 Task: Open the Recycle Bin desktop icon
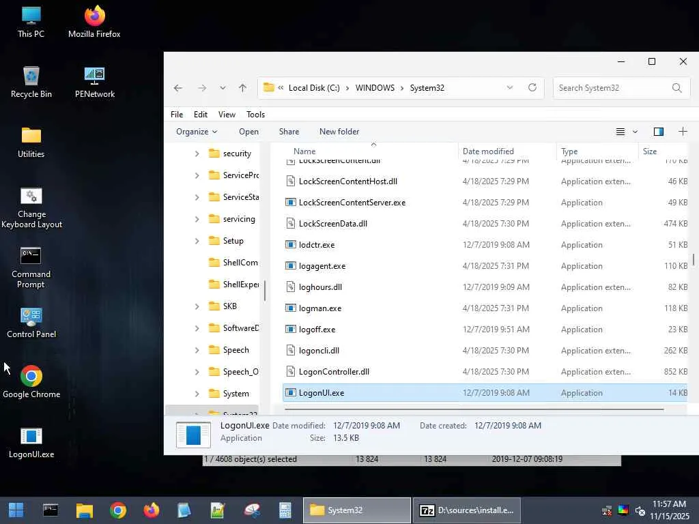click(31, 82)
